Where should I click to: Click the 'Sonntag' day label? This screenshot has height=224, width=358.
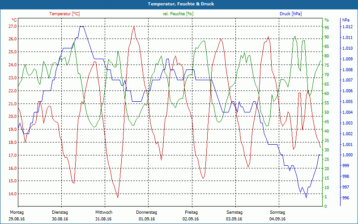277,212
